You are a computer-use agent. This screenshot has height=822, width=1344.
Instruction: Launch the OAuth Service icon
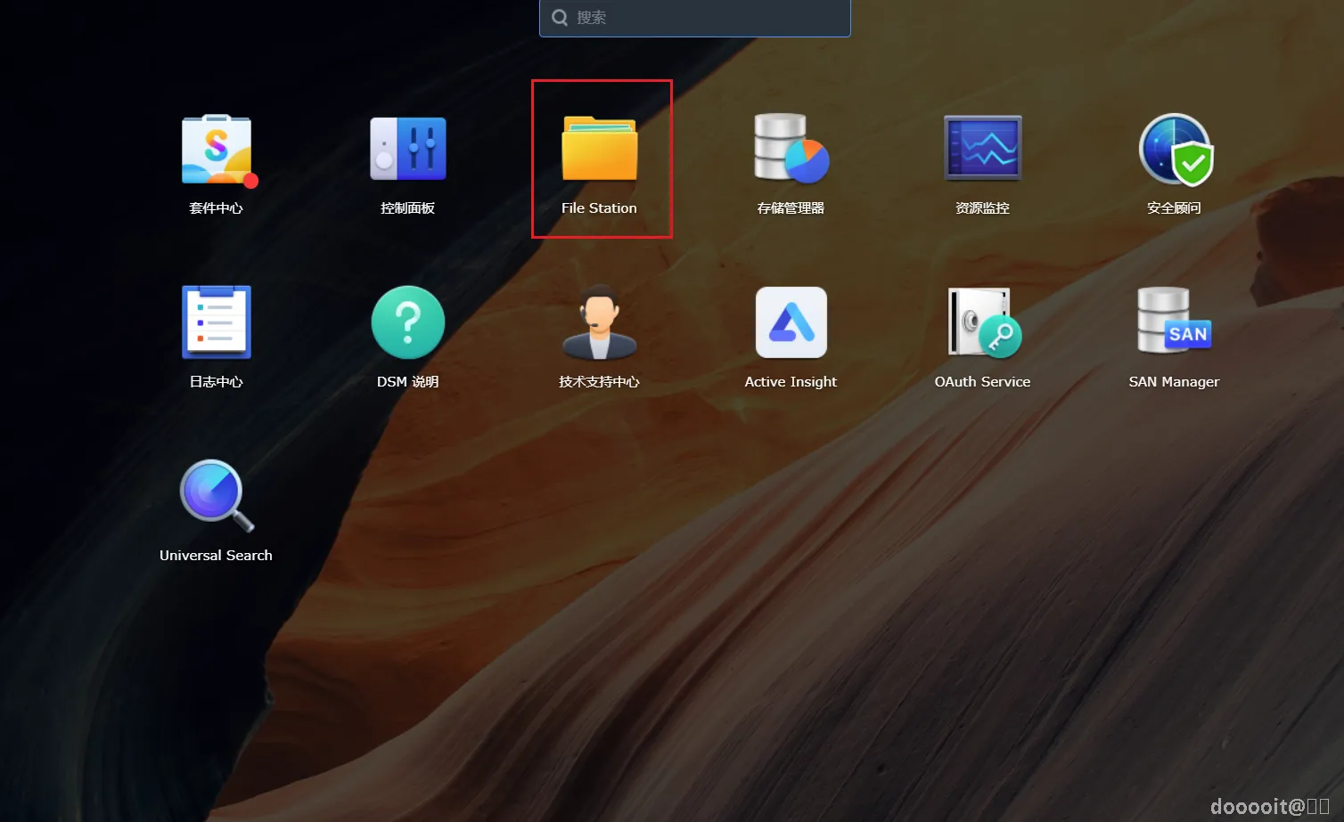point(984,322)
